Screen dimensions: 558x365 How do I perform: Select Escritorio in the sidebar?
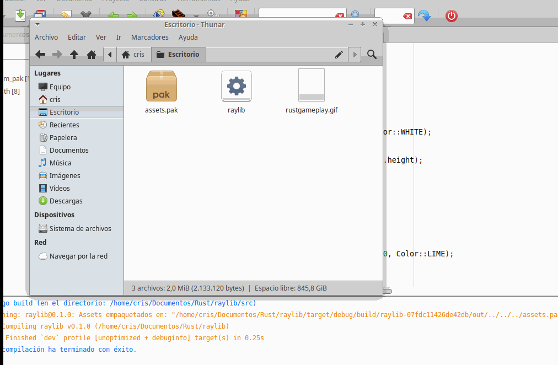pos(77,112)
